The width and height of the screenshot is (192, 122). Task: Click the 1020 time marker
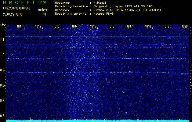point(185,26)
